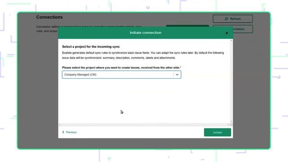The height and width of the screenshot is (162, 288).
Task: Click the Initiate button
Action: tap(217, 132)
